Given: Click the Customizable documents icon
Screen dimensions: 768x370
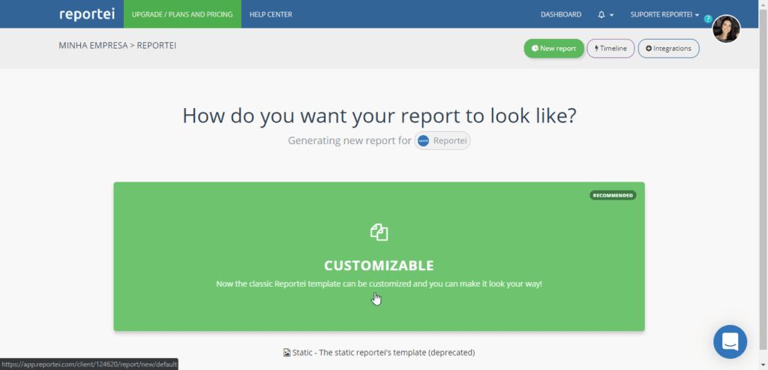Looking at the screenshot, I should (x=379, y=232).
